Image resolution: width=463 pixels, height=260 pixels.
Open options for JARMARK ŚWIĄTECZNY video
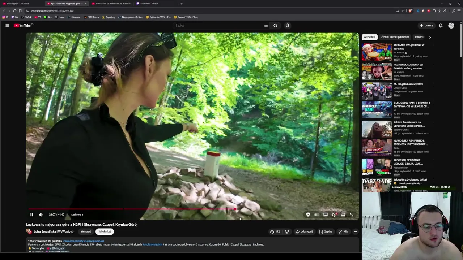click(433, 46)
